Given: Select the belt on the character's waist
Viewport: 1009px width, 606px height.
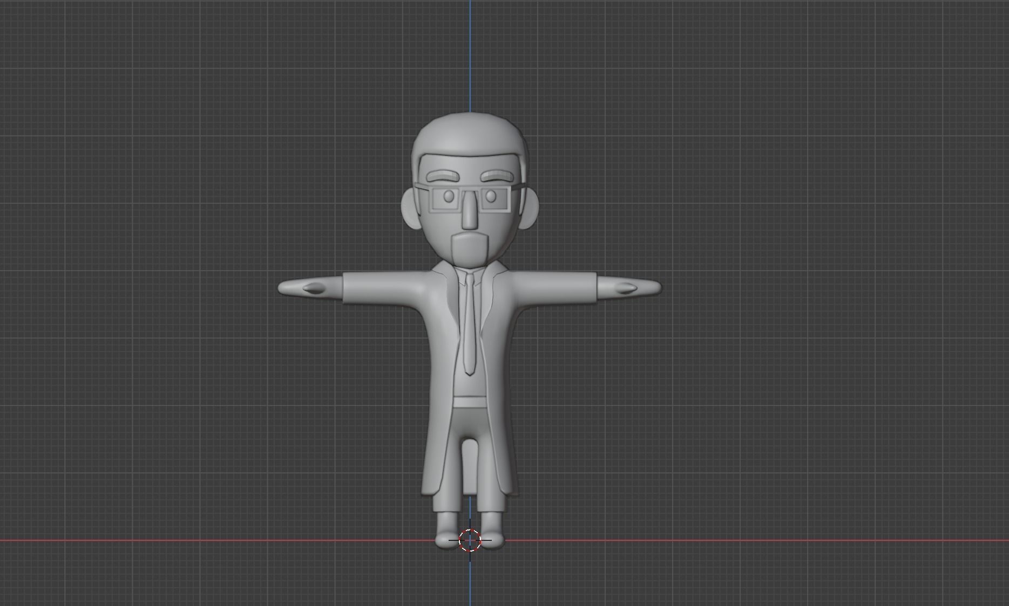Looking at the screenshot, I should point(470,402).
